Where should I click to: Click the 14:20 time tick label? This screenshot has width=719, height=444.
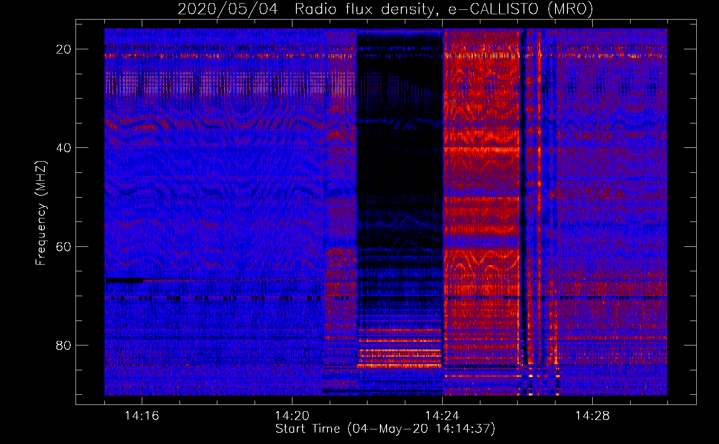(292, 416)
